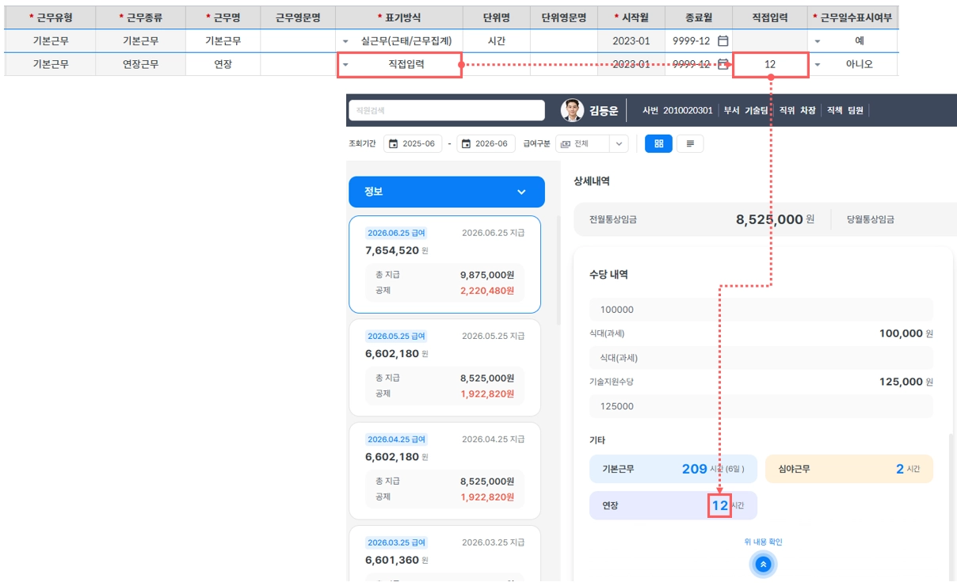Switch to the list view
Image resolution: width=957 pixels, height=586 pixels.
click(x=690, y=143)
